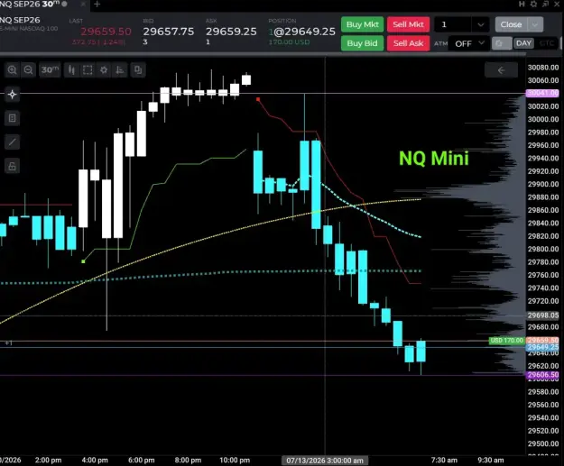Expand the order quantity dropdown

point(481,25)
